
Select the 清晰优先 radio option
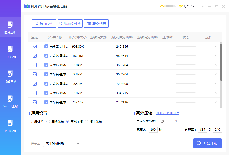(48, 122)
